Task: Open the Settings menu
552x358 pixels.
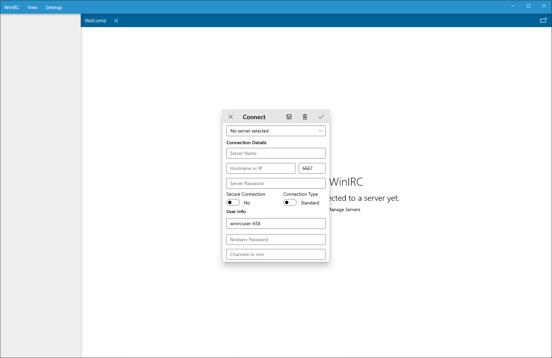Action: pyautogui.click(x=54, y=7)
